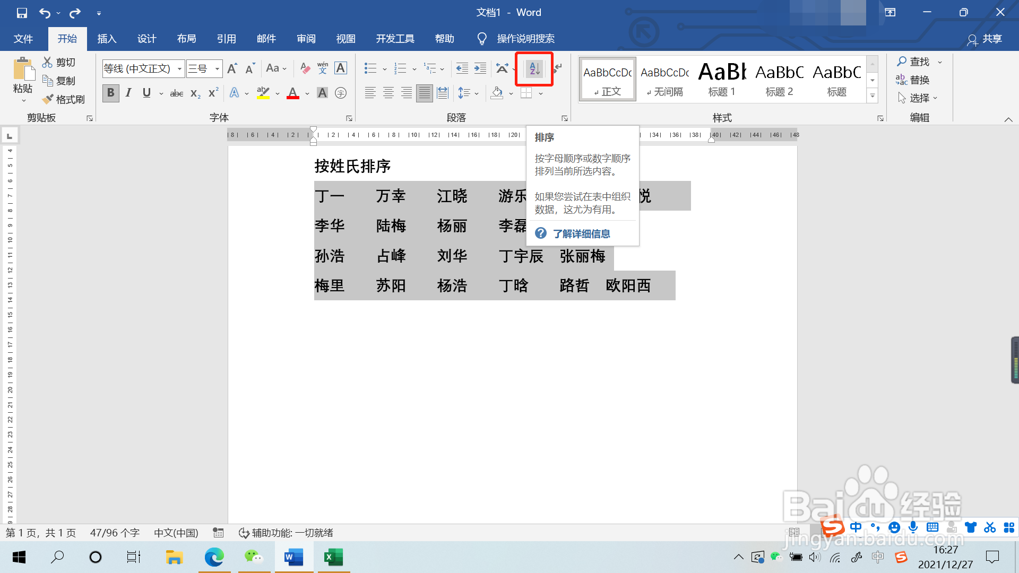Open the font name dropdown
This screenshot has height=573, width=1019.
pos(180,68)
